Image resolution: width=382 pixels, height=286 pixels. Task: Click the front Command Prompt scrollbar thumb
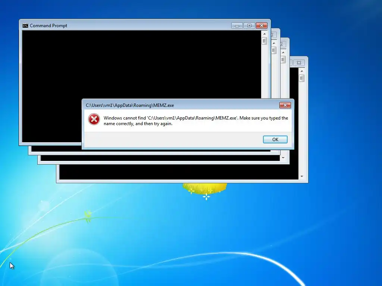click(264, 41)
